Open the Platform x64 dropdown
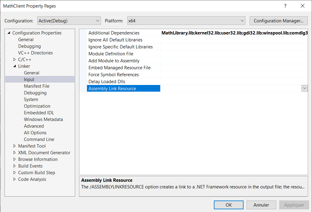This screenshot has width=312, height=212. (x=186, y=21)
